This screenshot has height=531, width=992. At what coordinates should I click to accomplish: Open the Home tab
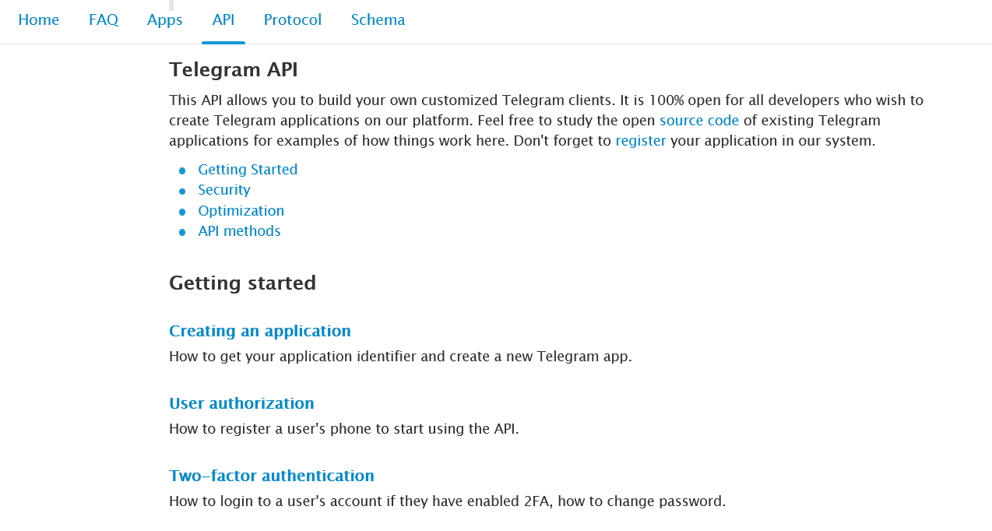pyautogui.click(x=39, y=20)
